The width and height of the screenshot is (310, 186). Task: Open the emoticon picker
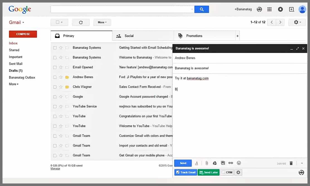(x=239, y=163)
